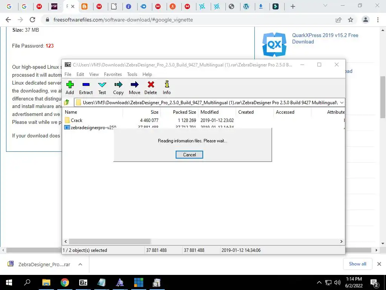Screen dimensions: 386x290
Task: Click the network tray icon
Action: click(x=328, y=282)
